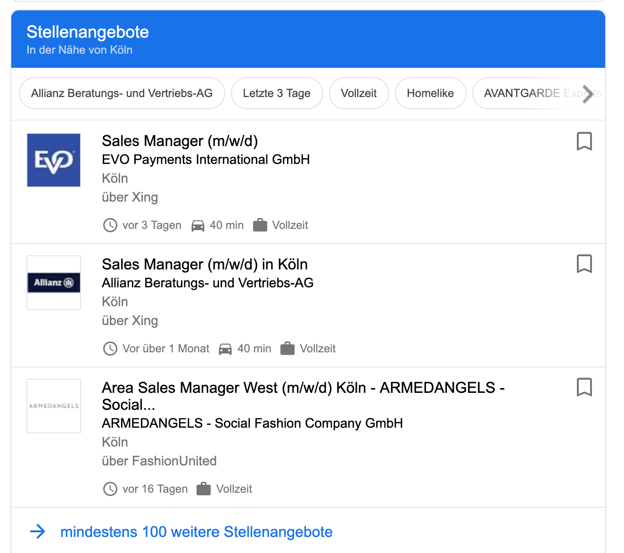This screenshot has width=624, height=553.
Task: Click the clock icon beside Vor über 1 Monat
Action: pos(110,349)
